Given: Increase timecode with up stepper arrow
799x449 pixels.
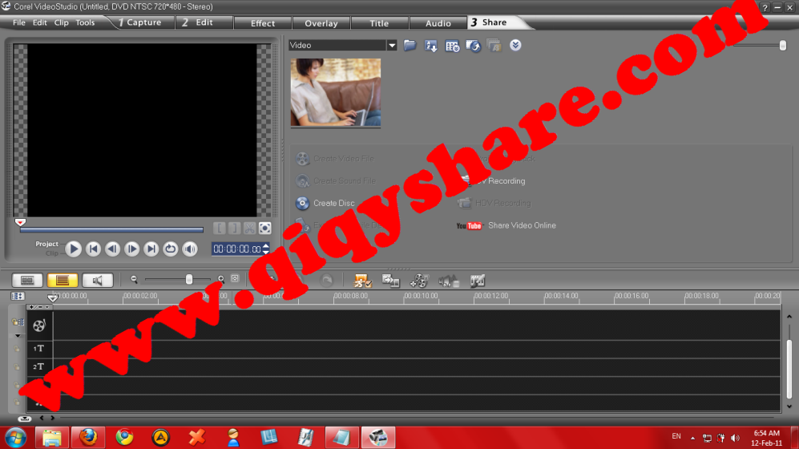Looking at the screenshot, I should (x=266, y=245).
